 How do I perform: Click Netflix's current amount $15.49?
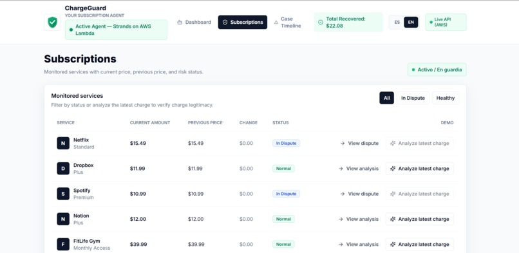(138, 143)
